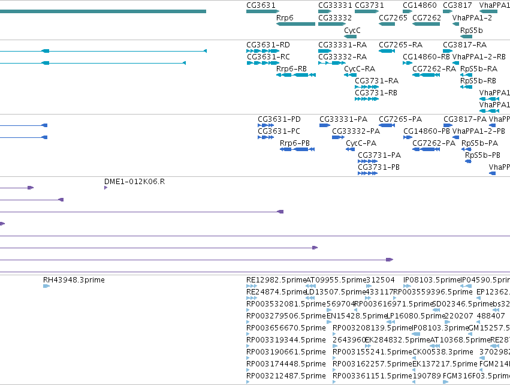Click the DME1-012K06.R feature label

coord(134,182)
